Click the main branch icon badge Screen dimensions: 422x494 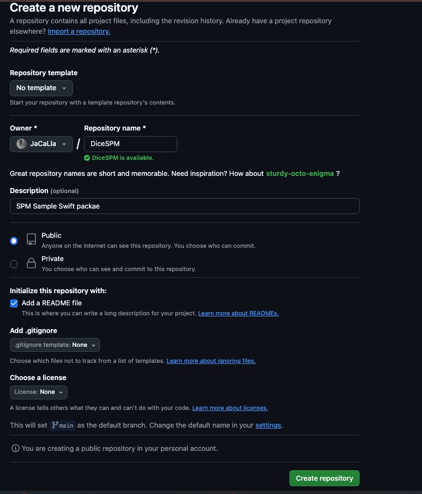[x=62, y=425]
